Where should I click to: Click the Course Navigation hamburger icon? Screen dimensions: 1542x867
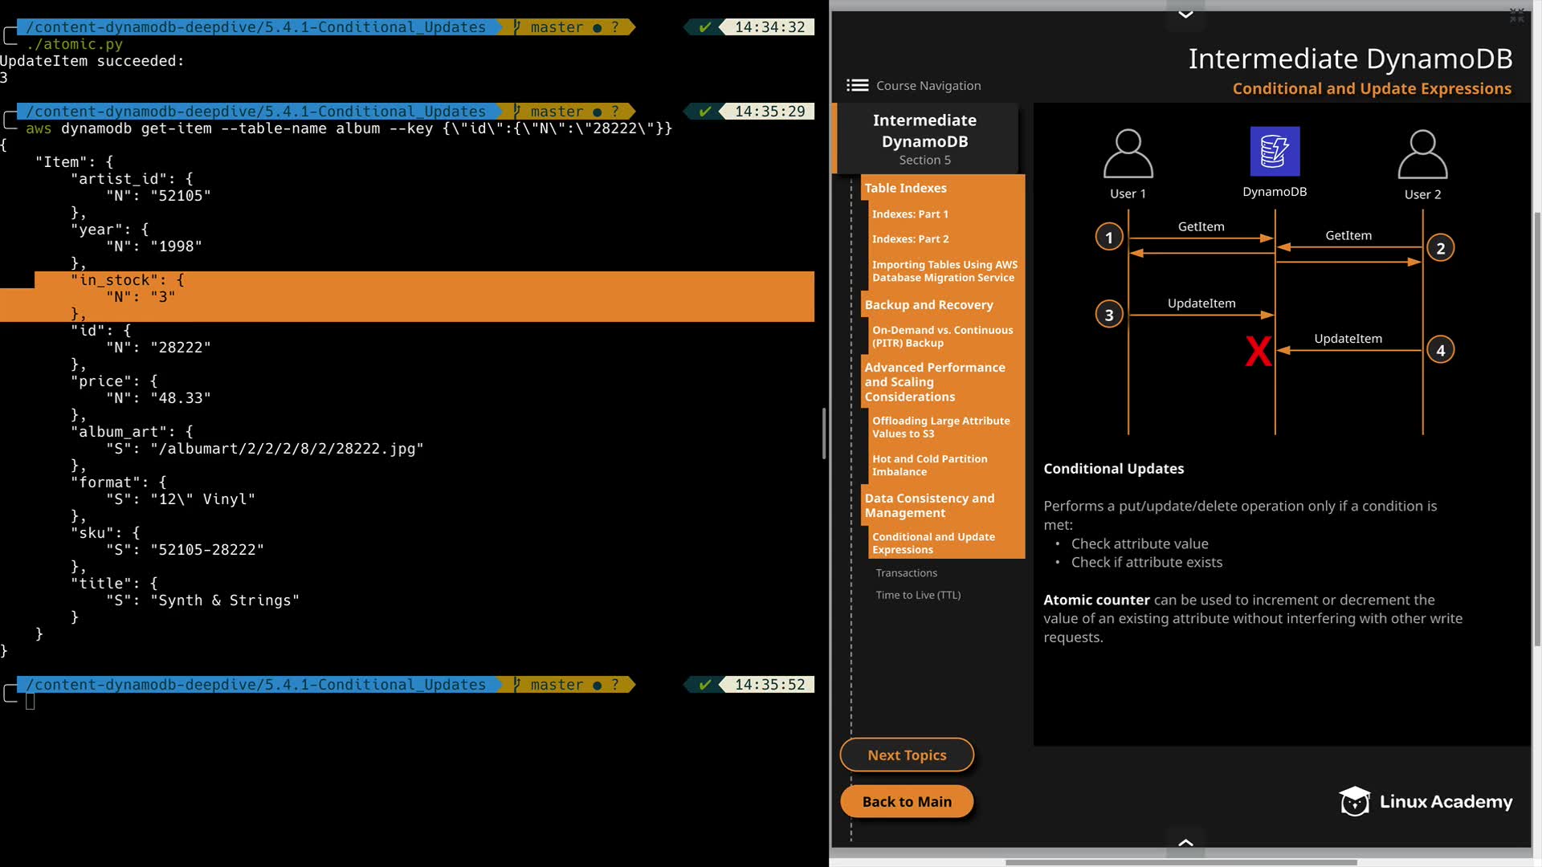pos(857,85)
